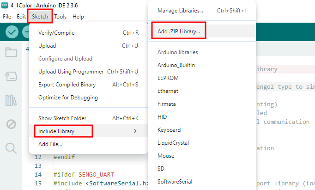The image size is (315, 190).
Task: Click line number 13 in the gutter
Action: pos(38,165)
